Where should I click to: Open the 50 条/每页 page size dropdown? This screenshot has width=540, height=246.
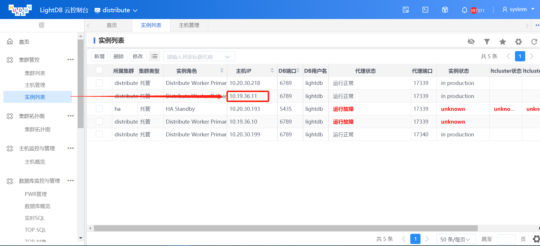tap(456, 239)
